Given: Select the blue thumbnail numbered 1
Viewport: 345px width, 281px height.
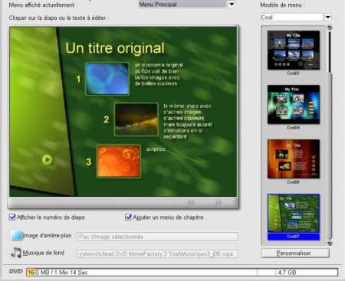Looking at the screenshot, I should [x=107, y=79].
